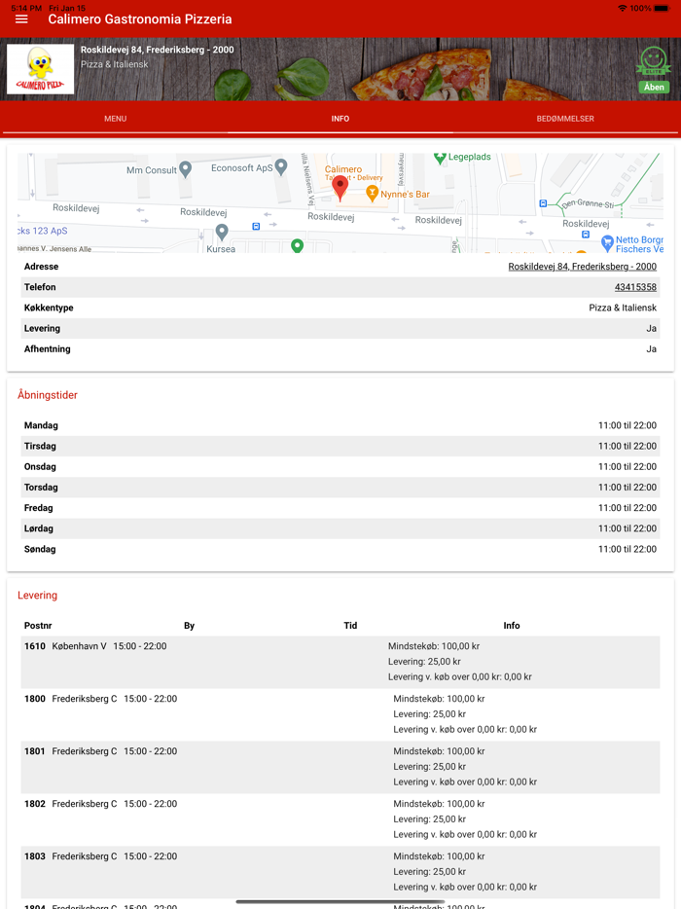681x909 pixels.
Task: Tap the Calimero Pizza logo
Action: pos(40,69)
